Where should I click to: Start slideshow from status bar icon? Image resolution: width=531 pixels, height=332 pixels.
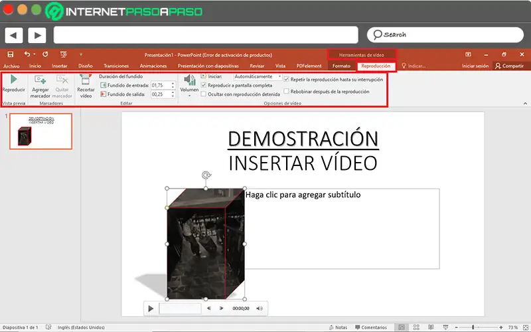[445, 327]
